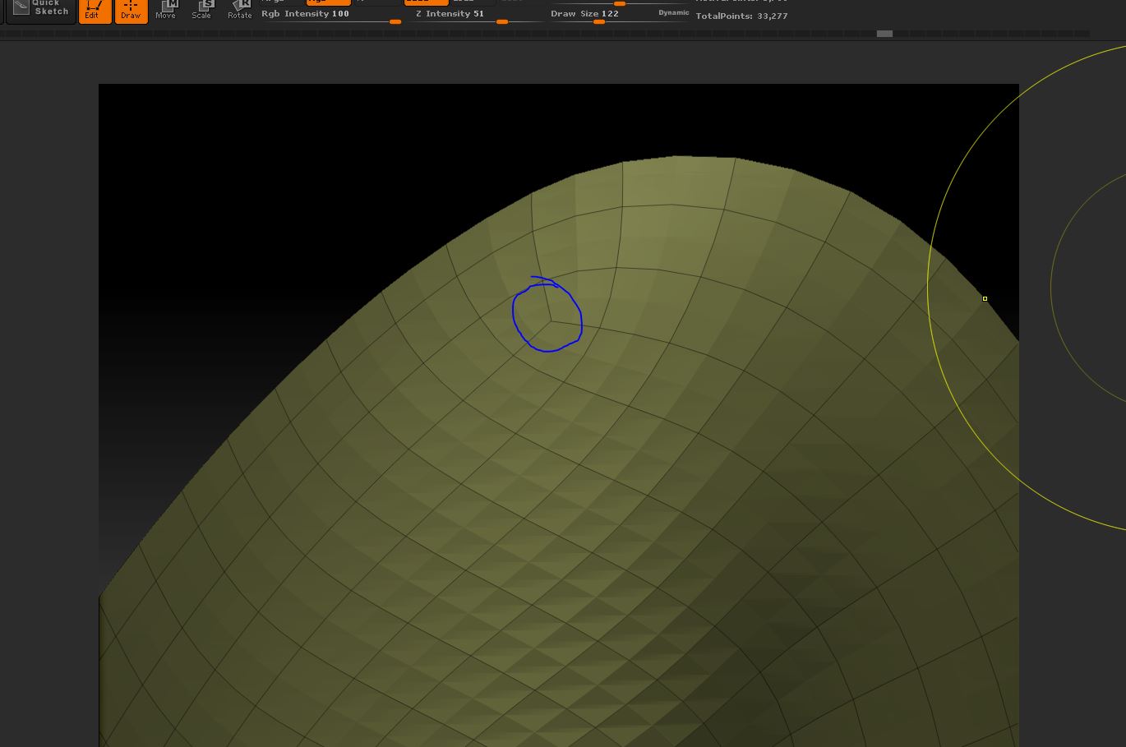Toggle Edit mode button

[x=95, y=11]
